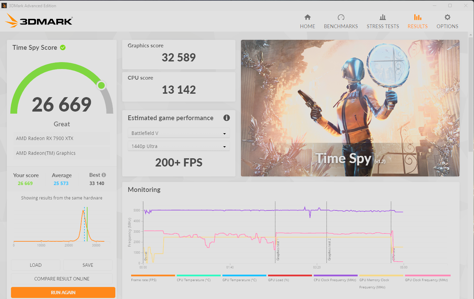Click the main 26 669 Time Spy score
474x299 pixels.
[x=62, y=104]
